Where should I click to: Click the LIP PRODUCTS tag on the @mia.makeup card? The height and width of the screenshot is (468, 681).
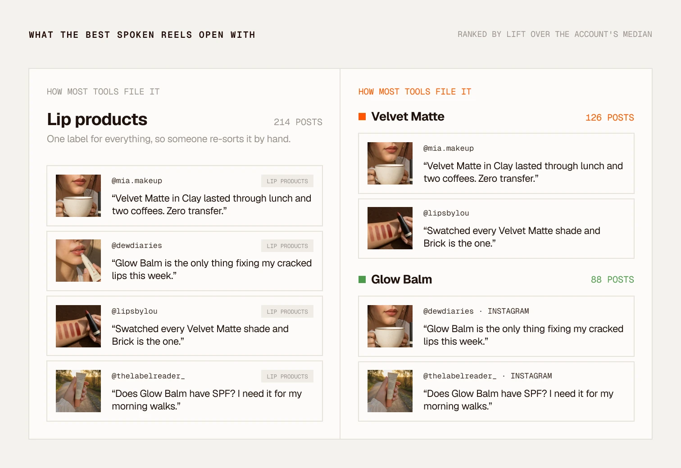coord(287,181)
